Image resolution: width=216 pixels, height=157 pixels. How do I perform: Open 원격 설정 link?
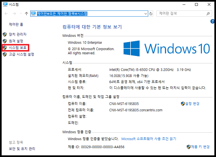click(x=16, y=41)
